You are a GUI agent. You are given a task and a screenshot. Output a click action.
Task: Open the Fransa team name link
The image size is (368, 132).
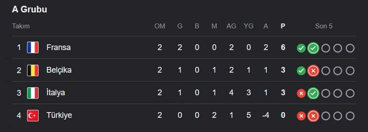click(x=58, y=47)
